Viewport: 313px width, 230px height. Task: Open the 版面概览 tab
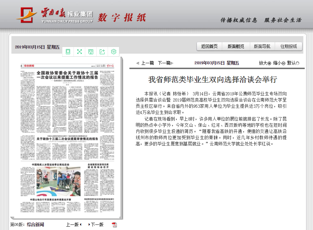(236, 47)
